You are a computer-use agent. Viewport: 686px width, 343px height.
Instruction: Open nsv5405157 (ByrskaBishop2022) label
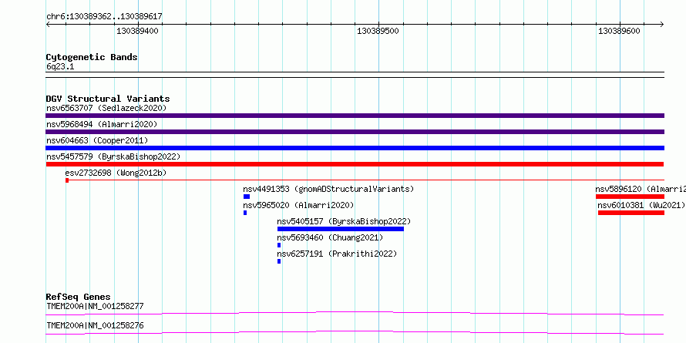344,221
